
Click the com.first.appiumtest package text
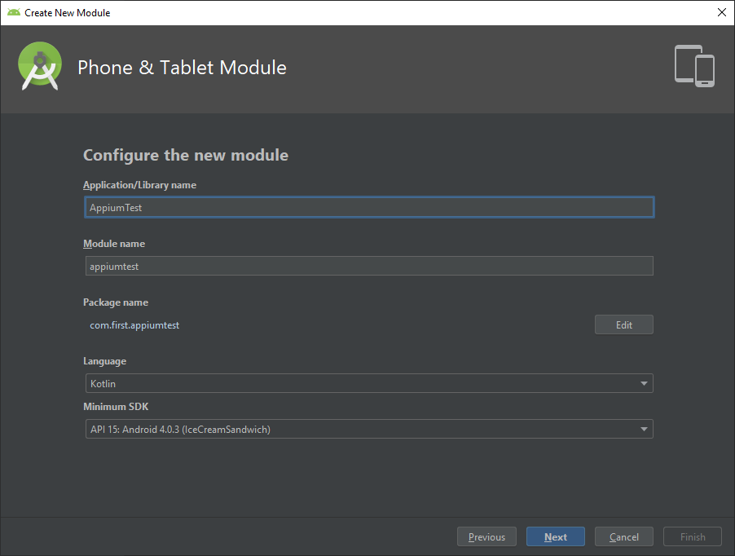point(134,325)
